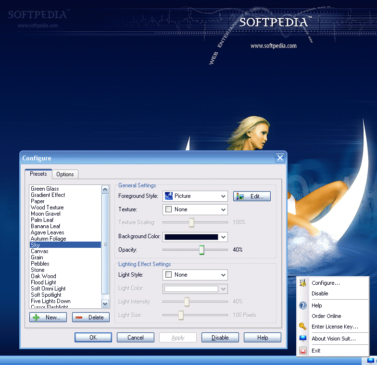Click the OK button
This screenshot has height=365, width=377.
93,337
